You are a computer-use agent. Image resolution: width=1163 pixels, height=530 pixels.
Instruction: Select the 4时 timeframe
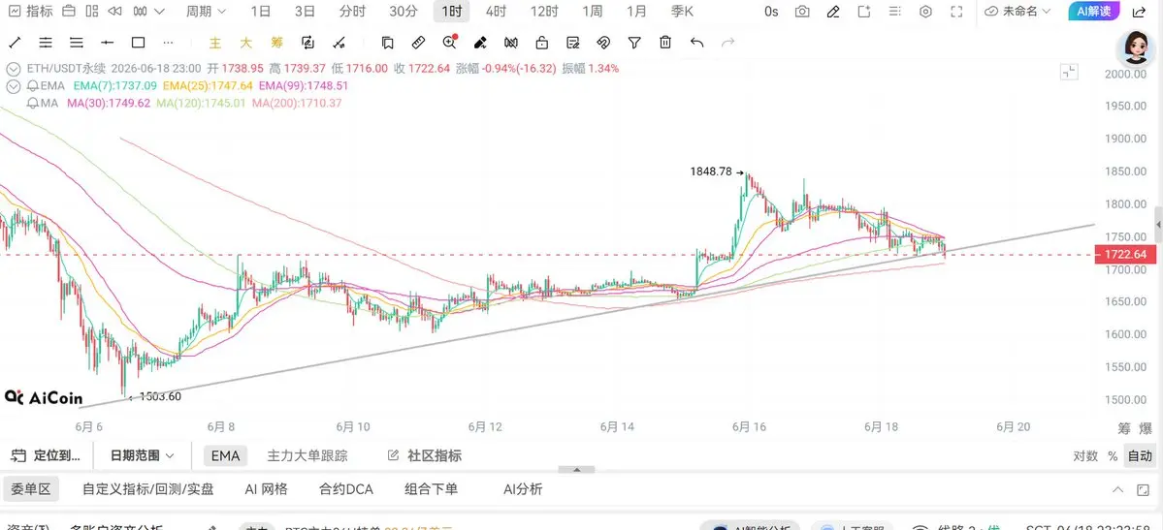click(x=497, y=11)
